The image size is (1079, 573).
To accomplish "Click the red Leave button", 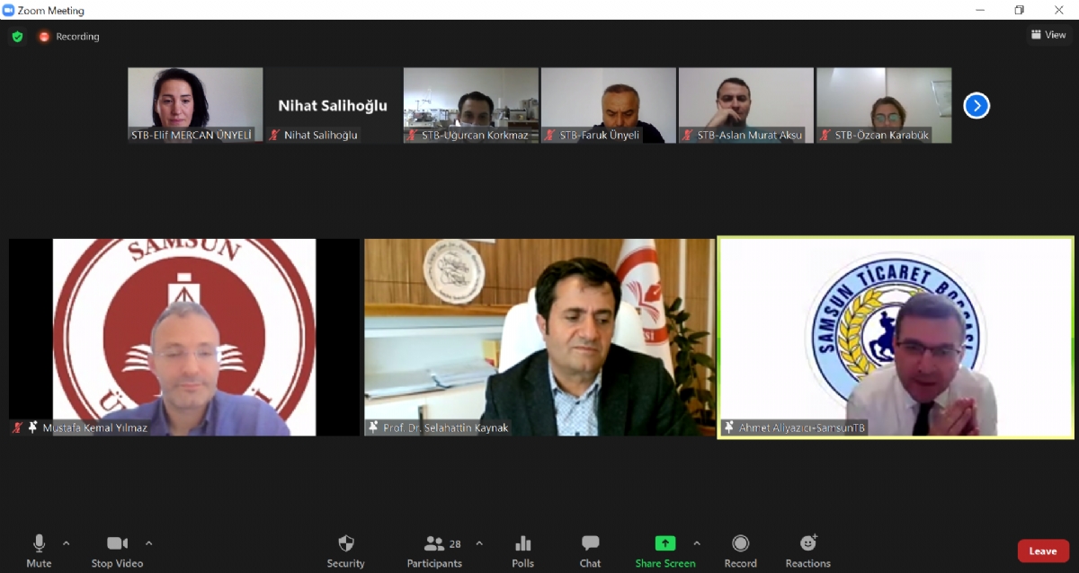I will click(1043, 551).
